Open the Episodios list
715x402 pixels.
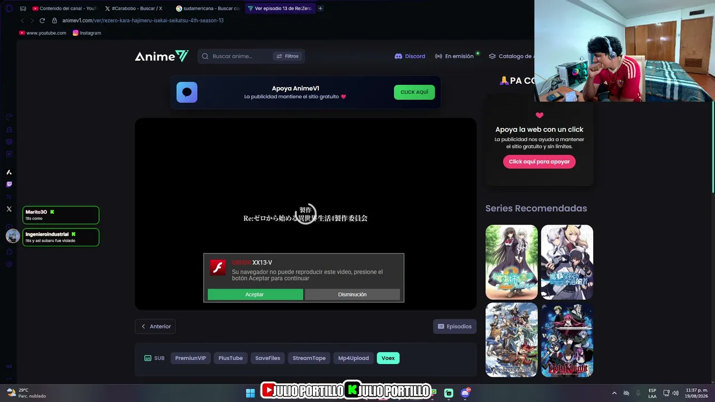tap(455, 327)
